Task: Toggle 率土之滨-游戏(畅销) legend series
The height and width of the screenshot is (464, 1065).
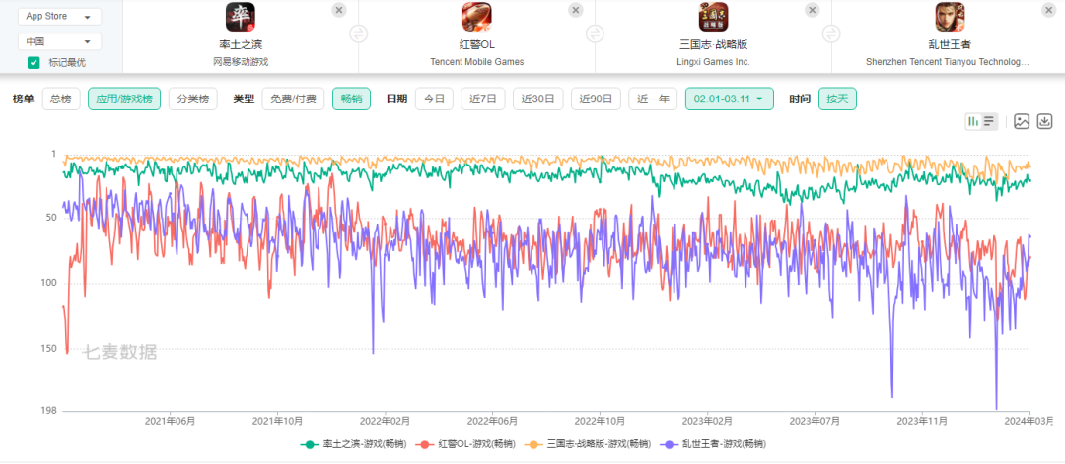Action: point(353,444)
